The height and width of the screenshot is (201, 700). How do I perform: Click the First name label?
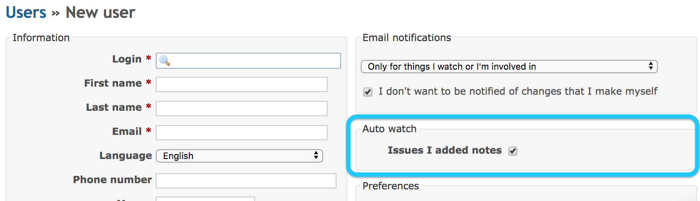point(113,83)
